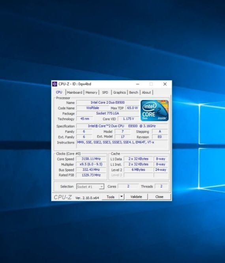Minimize the CPU-Z window
The height and width of the screenshot is (263, 225).
pos(138,84)
